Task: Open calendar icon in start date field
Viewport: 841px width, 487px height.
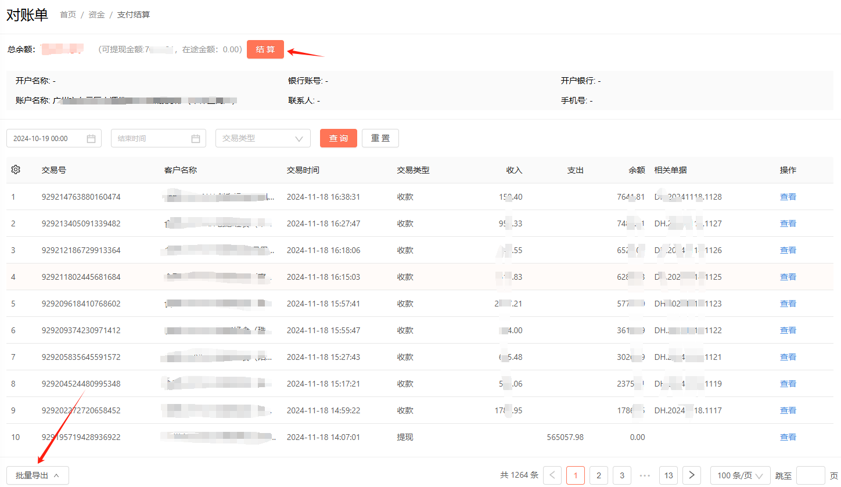Action: (91, 139)
